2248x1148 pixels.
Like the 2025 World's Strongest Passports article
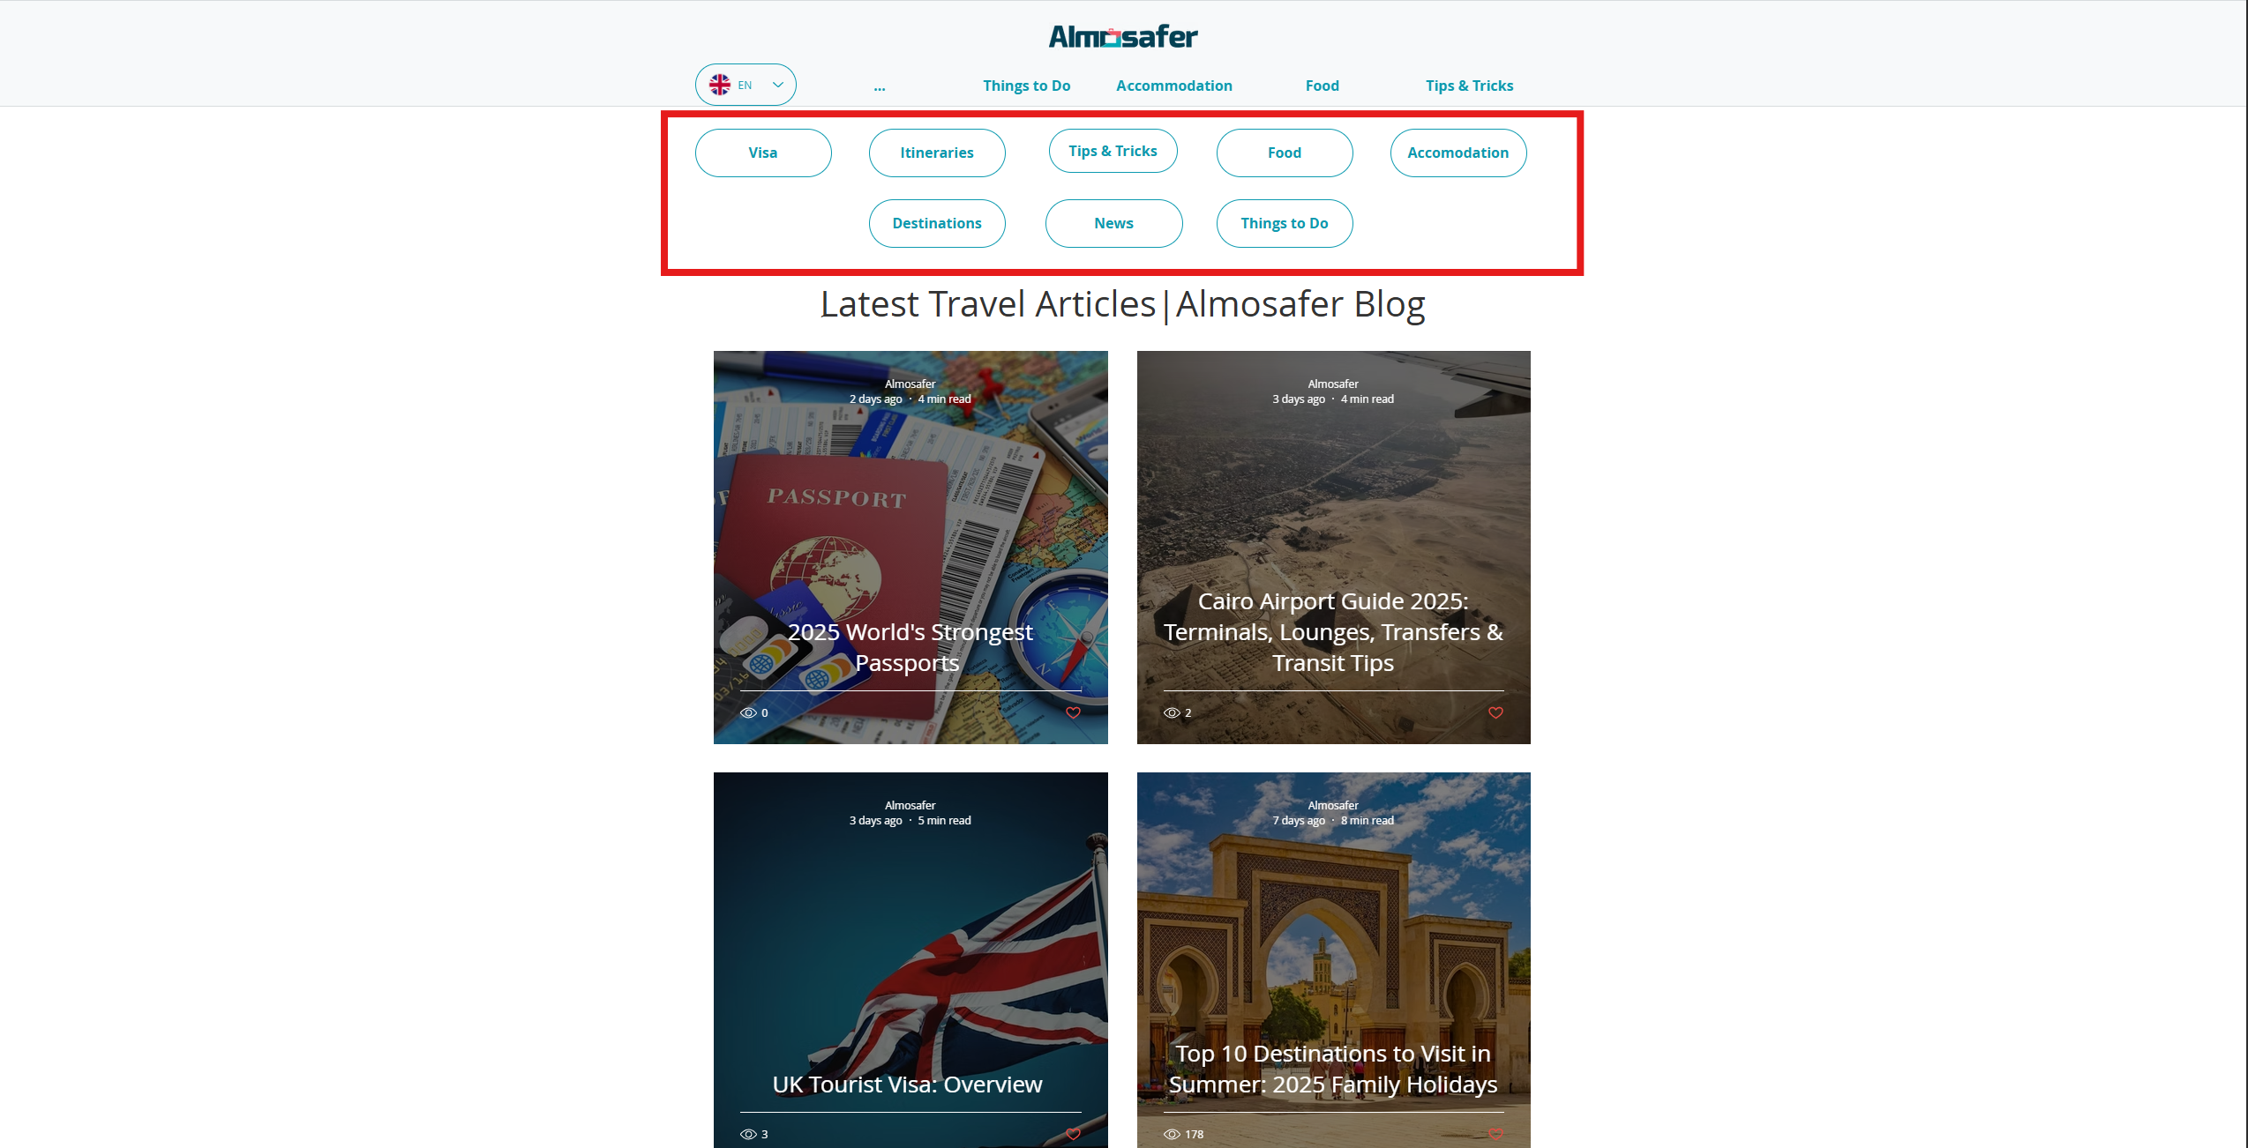pos(1073,712)
